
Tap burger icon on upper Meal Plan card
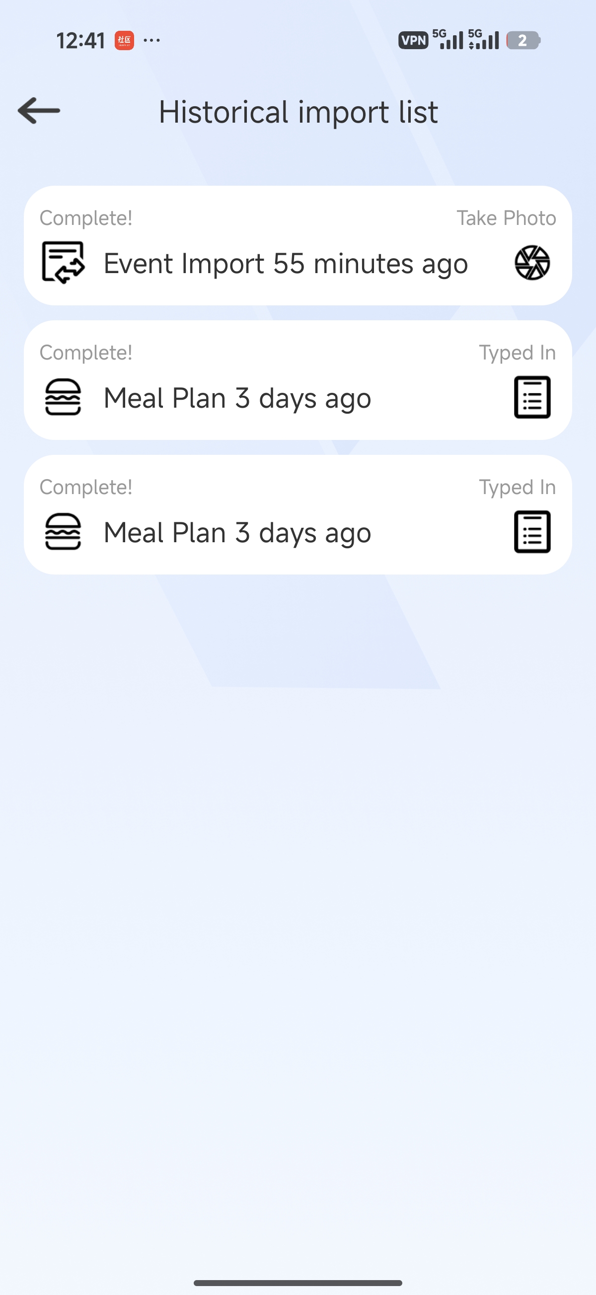tap(63, 397)
